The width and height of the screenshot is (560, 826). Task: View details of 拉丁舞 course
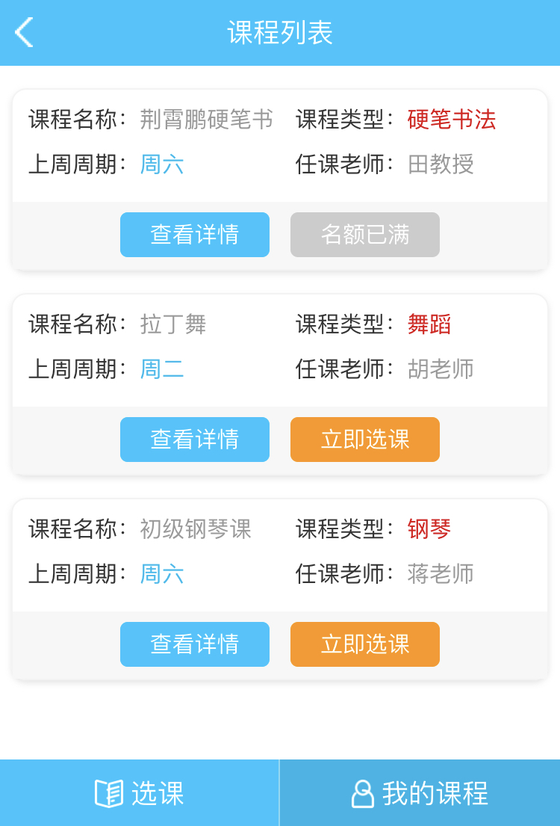pos(195,440)
